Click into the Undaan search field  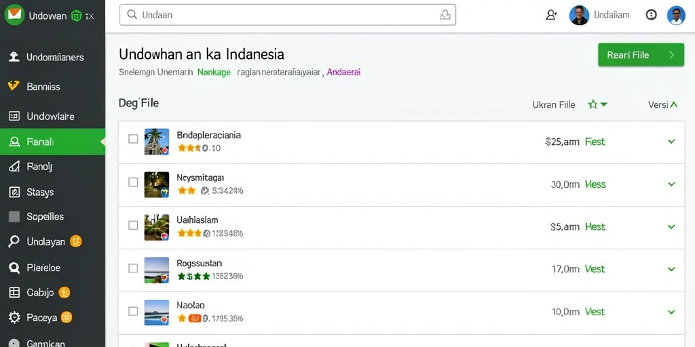288,15
